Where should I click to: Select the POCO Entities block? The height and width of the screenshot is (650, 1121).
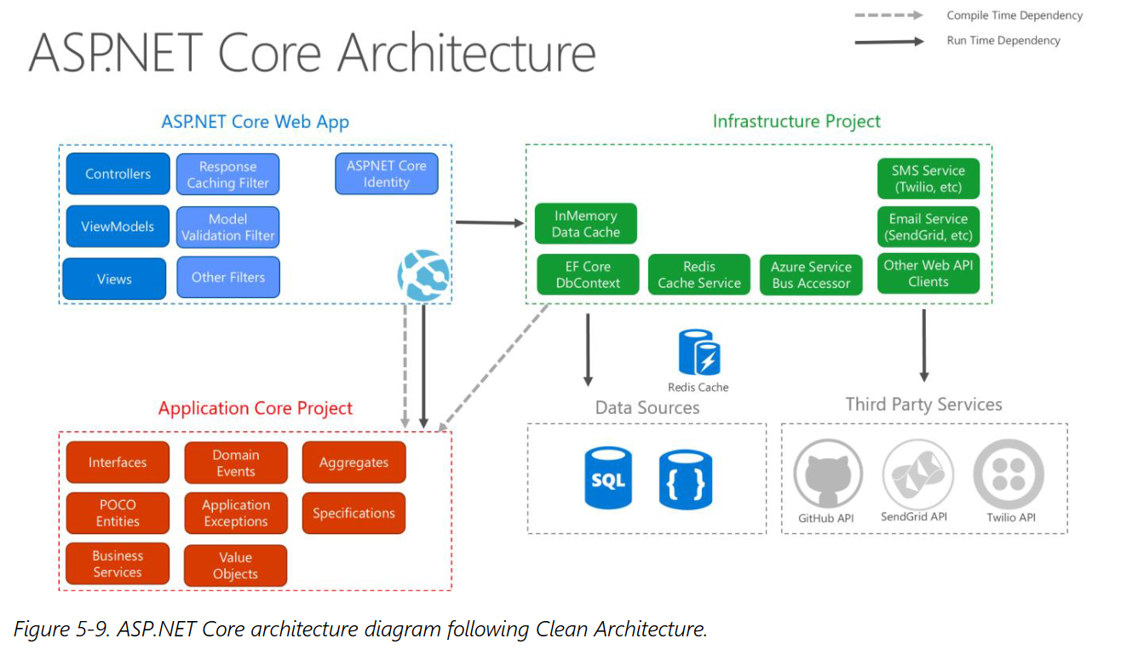pyautogui.click(x=118, y=513)
